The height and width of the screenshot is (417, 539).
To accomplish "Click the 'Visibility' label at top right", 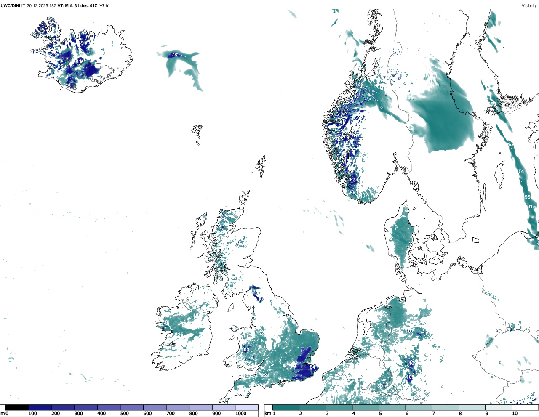I will [529, 6].
